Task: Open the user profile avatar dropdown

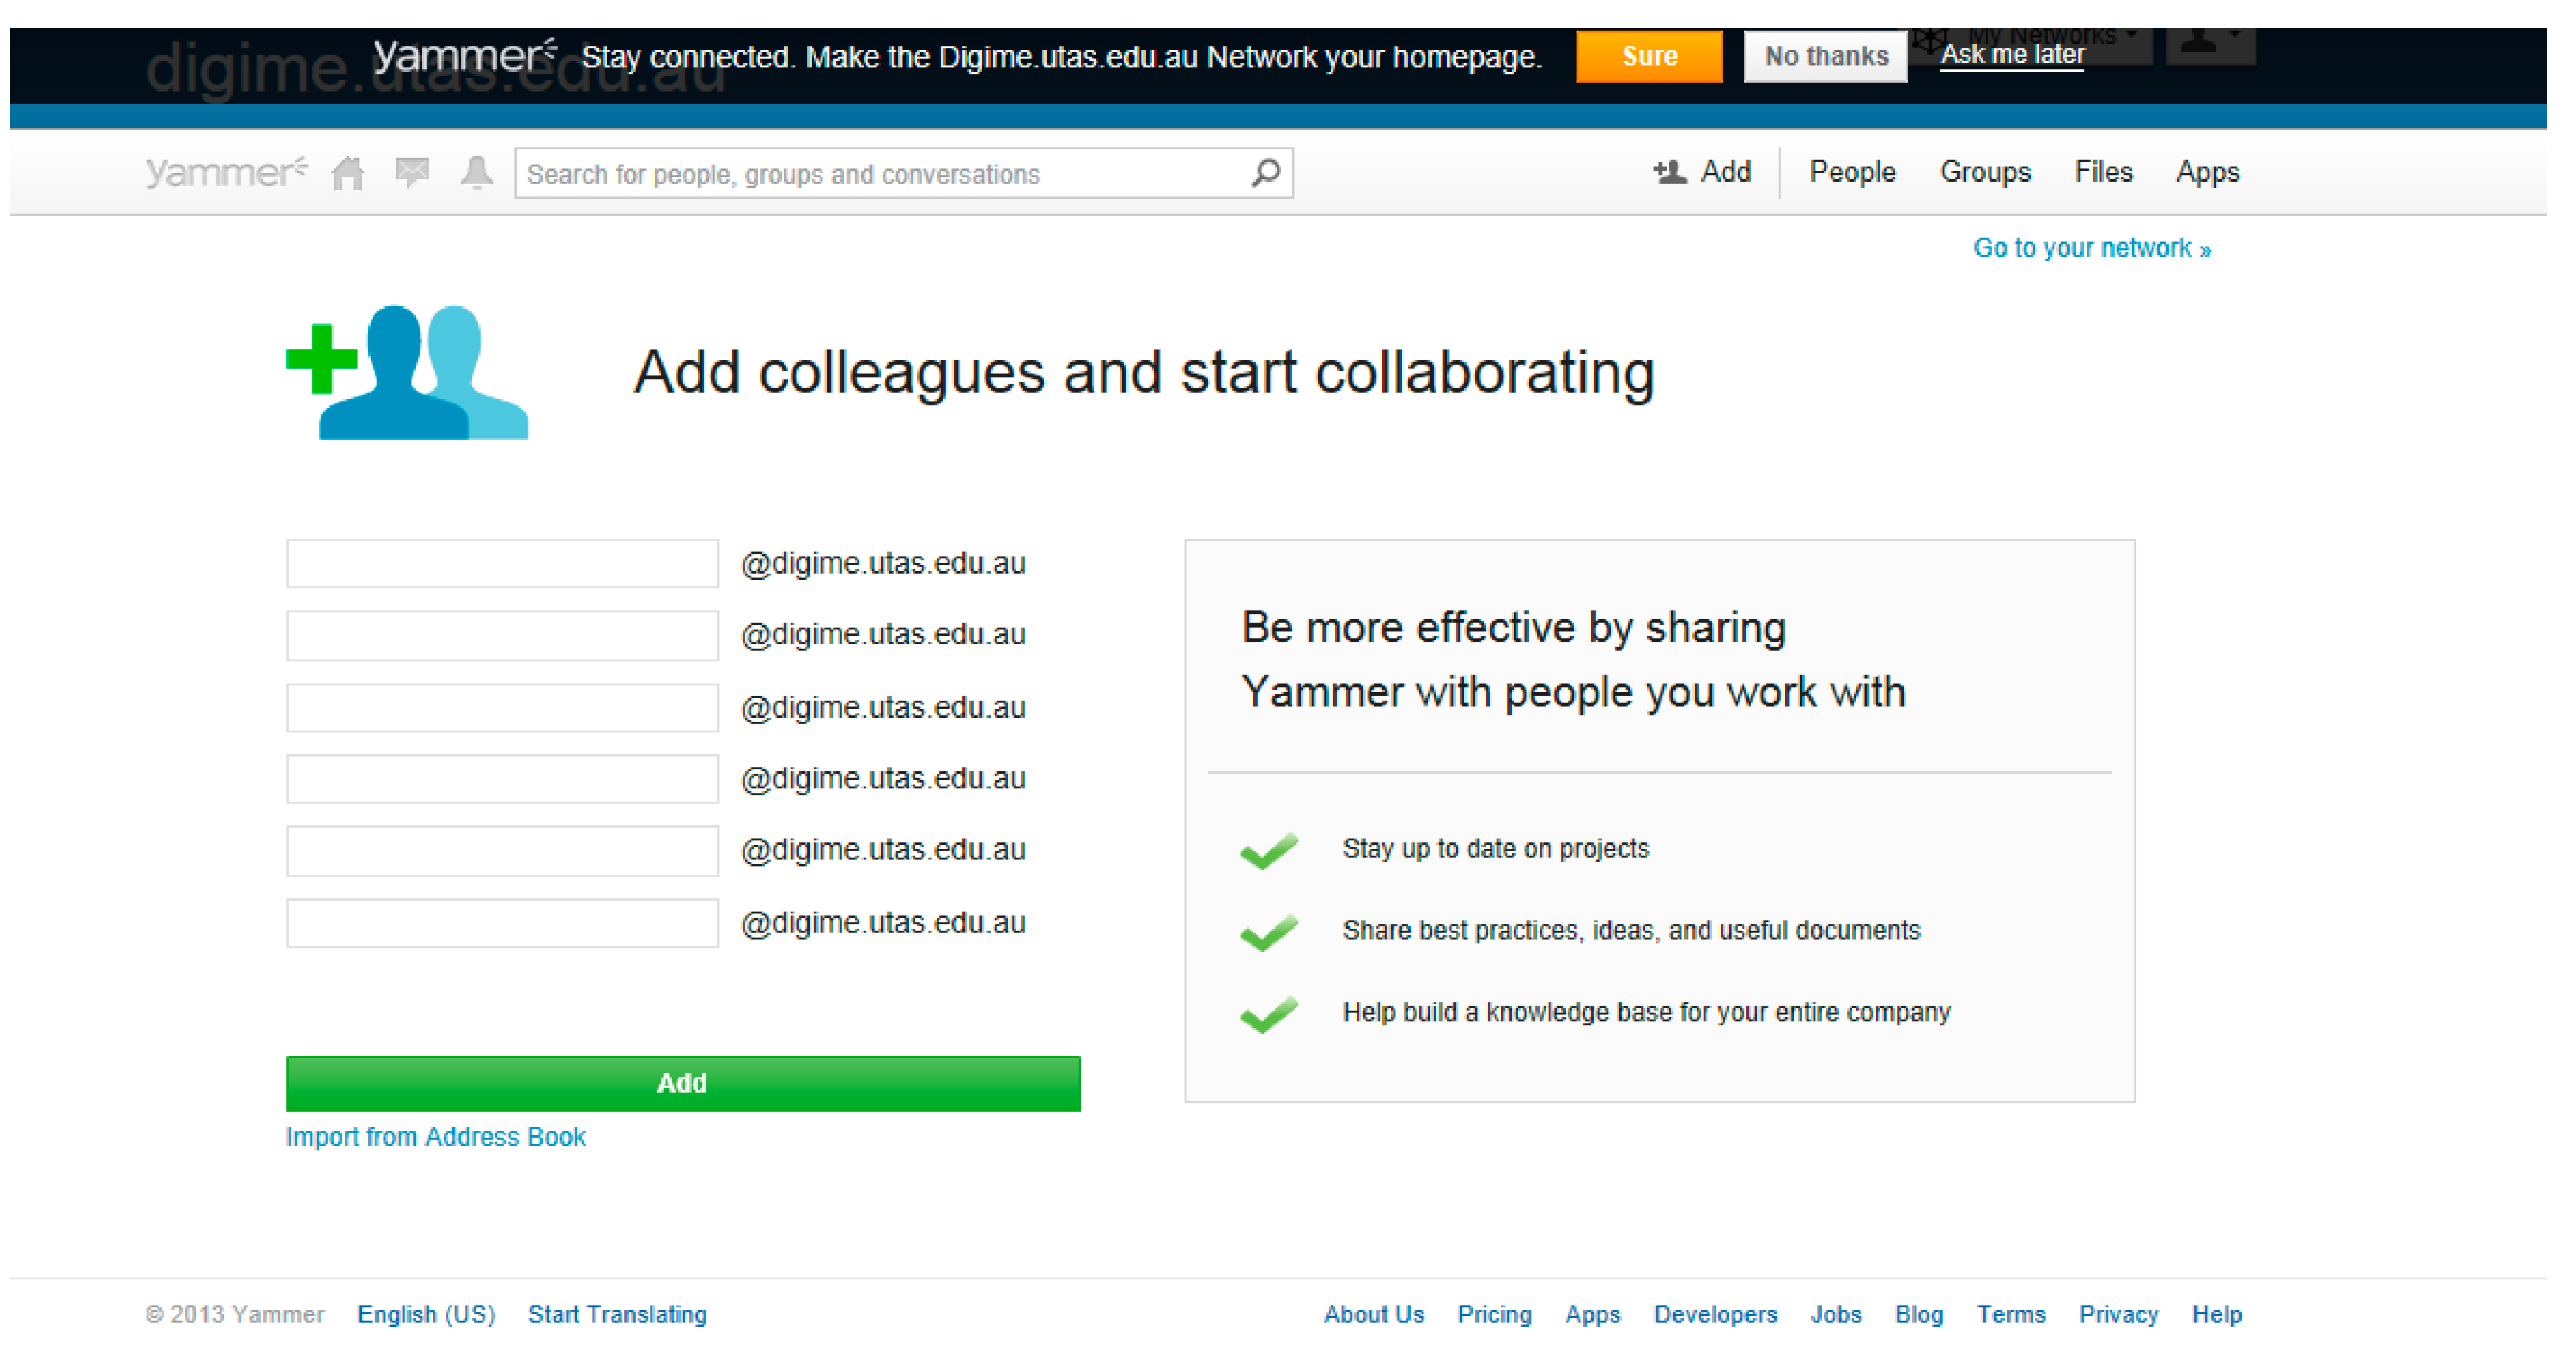Action: click(2209, 42)
